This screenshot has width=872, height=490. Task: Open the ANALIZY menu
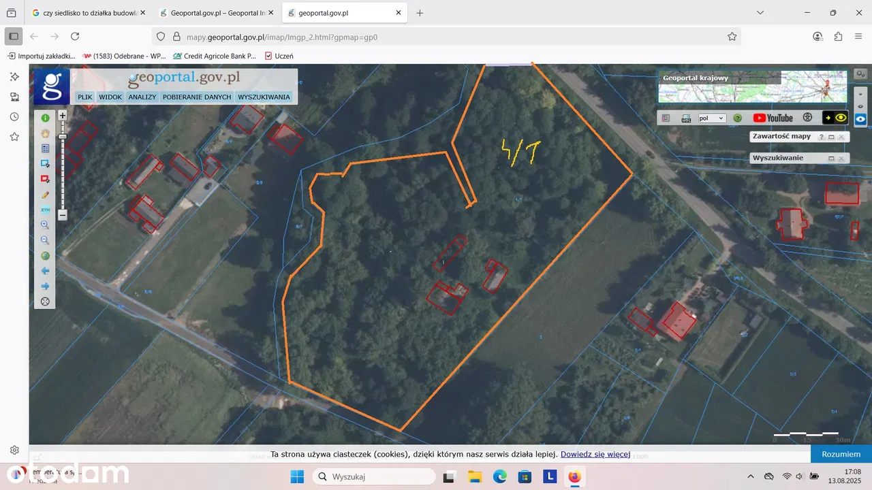coord(142,97)
